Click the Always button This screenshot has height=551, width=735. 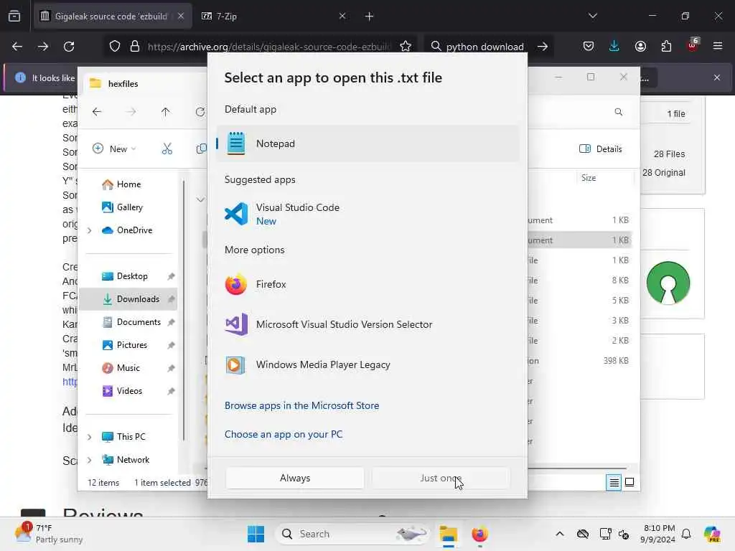click(x=295, y=478)
